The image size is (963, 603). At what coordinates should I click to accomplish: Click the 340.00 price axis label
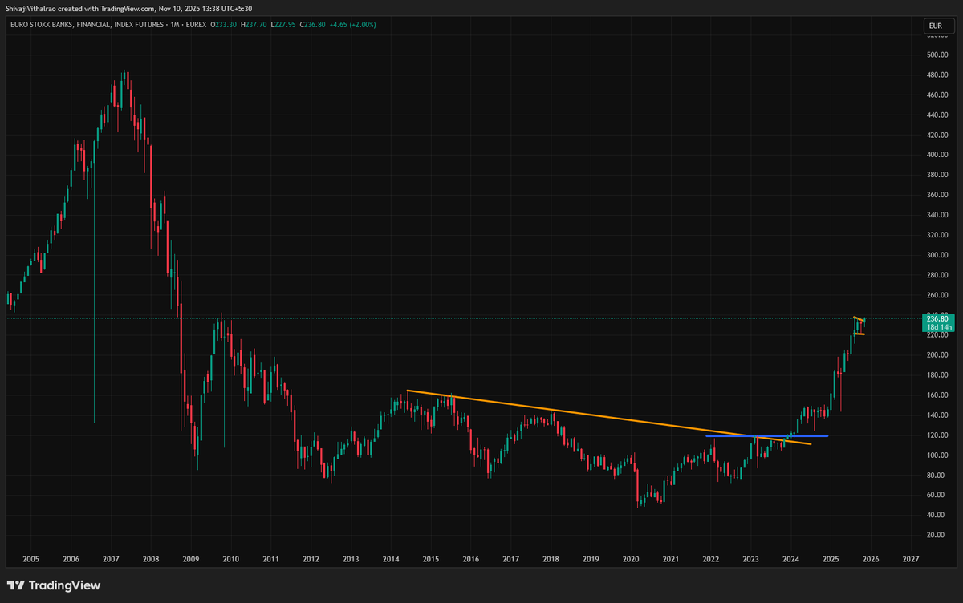click(x=937, y=215)
